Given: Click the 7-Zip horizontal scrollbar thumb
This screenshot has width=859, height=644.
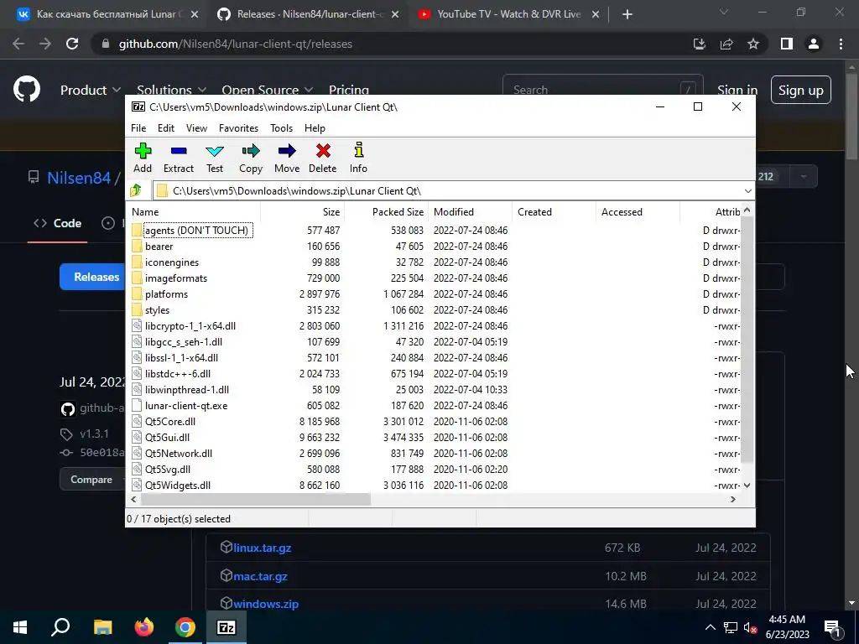Looking at the screenshot, I should point(256,500).
